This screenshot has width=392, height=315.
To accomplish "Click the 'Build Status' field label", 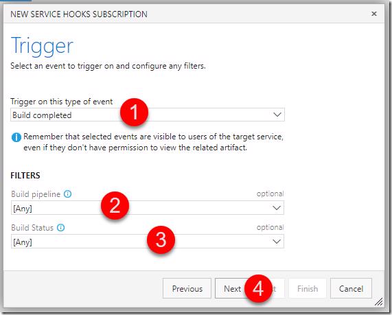I will (x=32, y=228).
